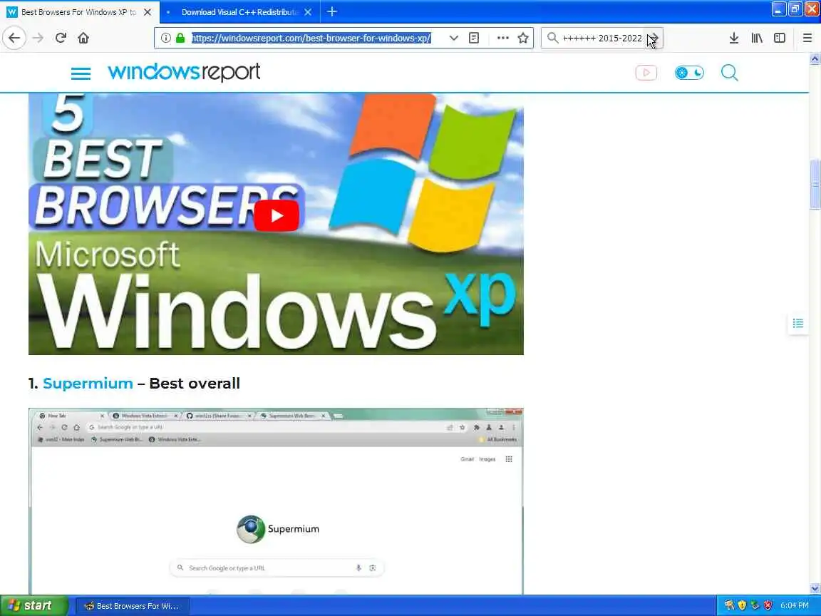821x616 pixels.
Task: Switch to 'Best Browsers For Windows XP' tab
Action: [78, 11]
